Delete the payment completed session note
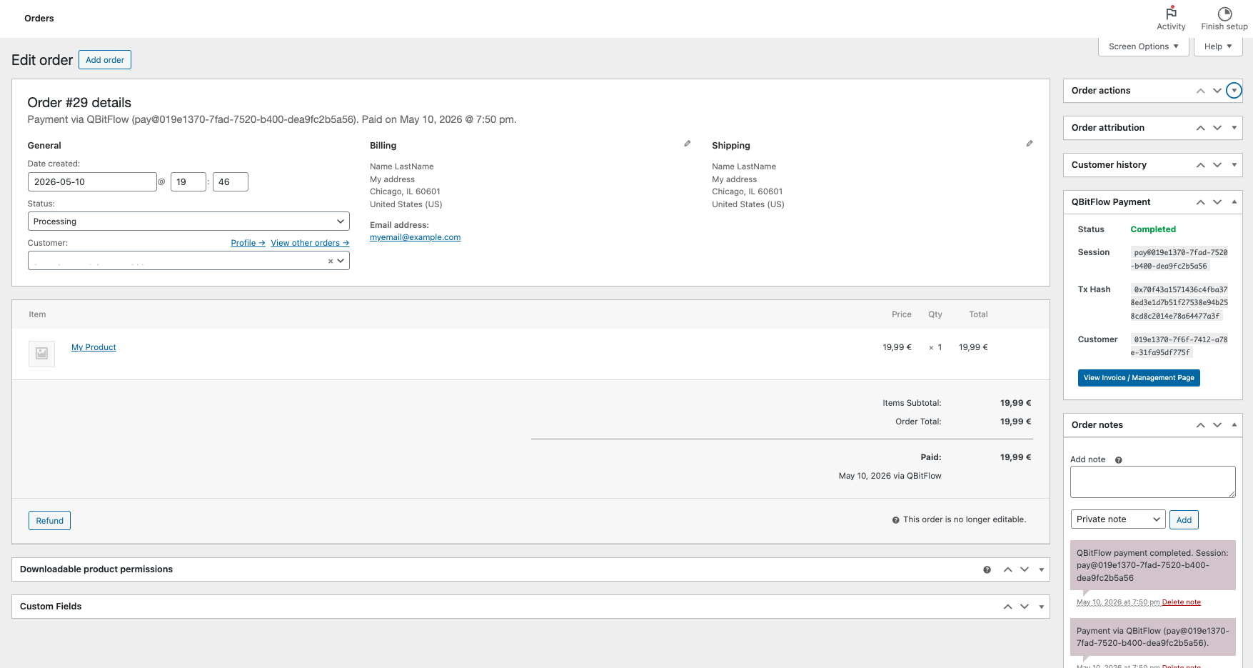Image resolution: width=1253 pixels, height=668 pixels. 1181,602
